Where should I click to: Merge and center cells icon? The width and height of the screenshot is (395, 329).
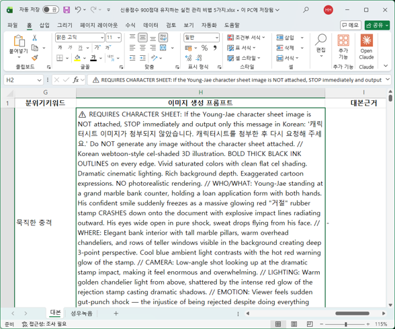click(163, 48)
